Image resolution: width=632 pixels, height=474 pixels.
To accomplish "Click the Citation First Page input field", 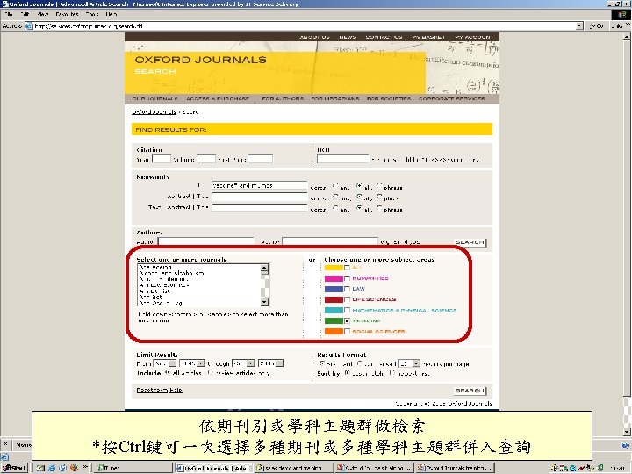I will [260, 159].
